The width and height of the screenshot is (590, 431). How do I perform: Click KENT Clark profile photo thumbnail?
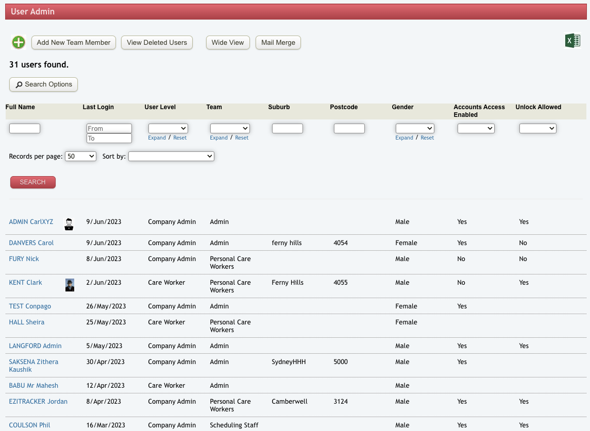[70, 285]
